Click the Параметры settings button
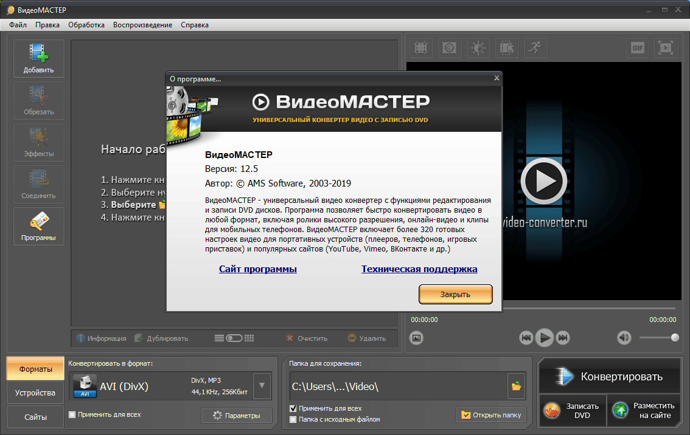Image resolution: width=690 pixels, height=435 pixels. pyautogui.click(x=237, y=415)
